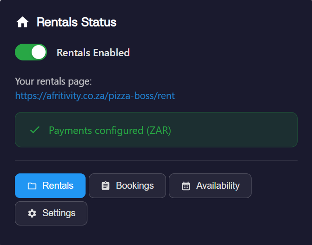The width and height of the screenshot is (312, 245).
Task: Click the Rentals Enabled label text
Action: coord(93,53)
